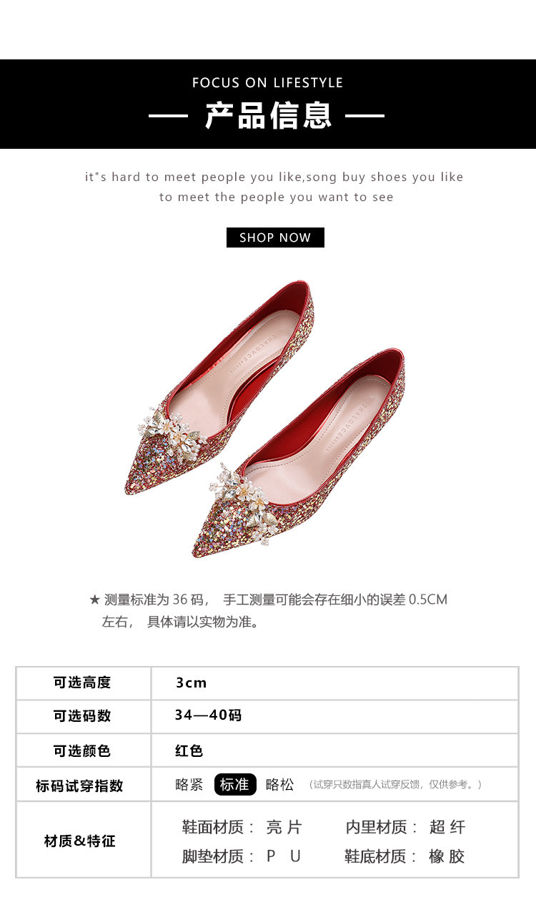Click the 3cm height value

(192, 682)
